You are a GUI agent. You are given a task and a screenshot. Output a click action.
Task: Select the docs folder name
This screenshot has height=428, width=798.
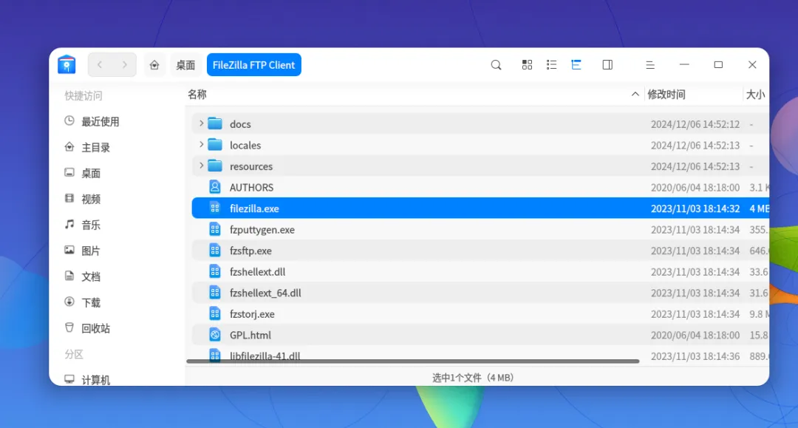pyautogui.click(x=240, y=123)
